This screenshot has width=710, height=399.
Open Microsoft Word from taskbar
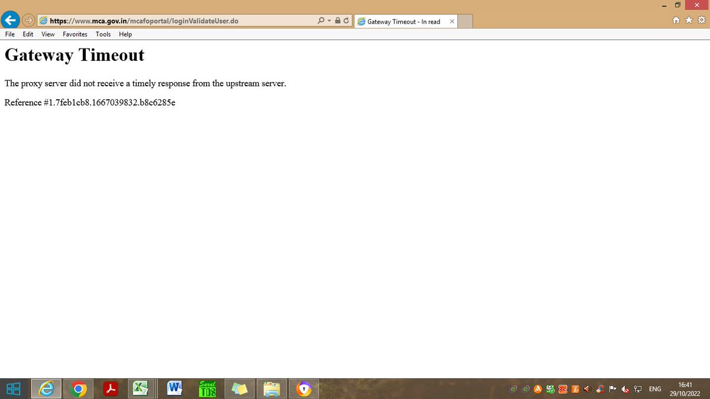coord(175,388)
